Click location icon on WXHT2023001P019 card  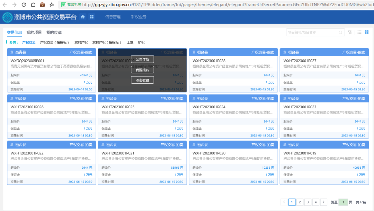click(x=285, y=145)
